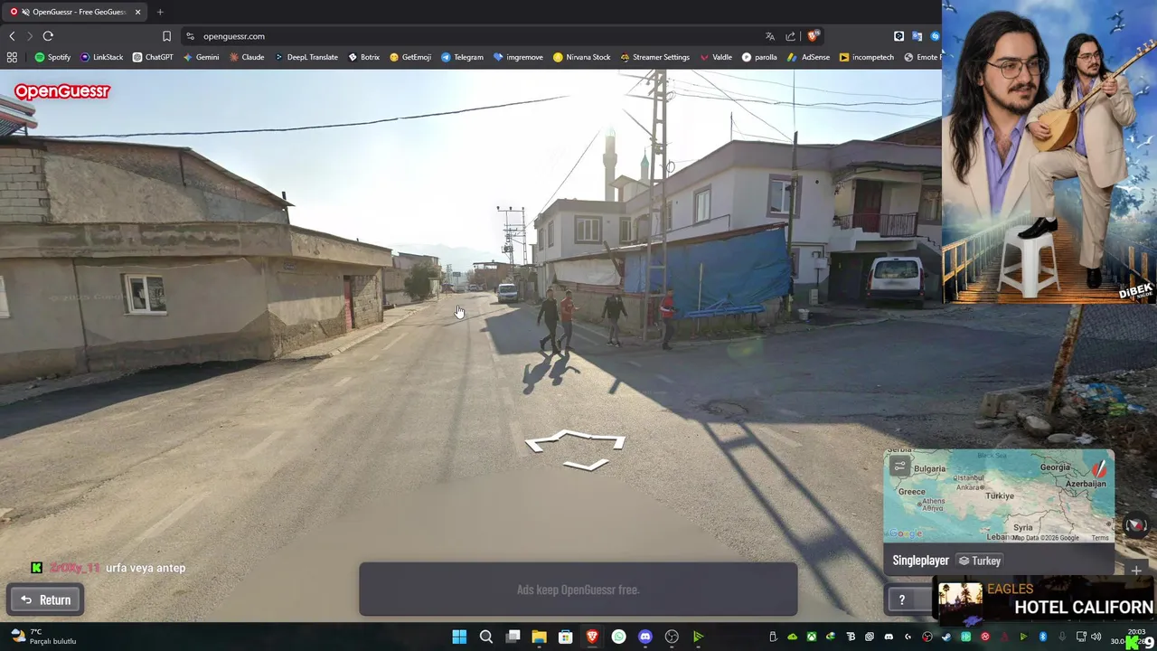Click the question mark help button
The height and width of the screenshot is (651, 1157).
901,599
